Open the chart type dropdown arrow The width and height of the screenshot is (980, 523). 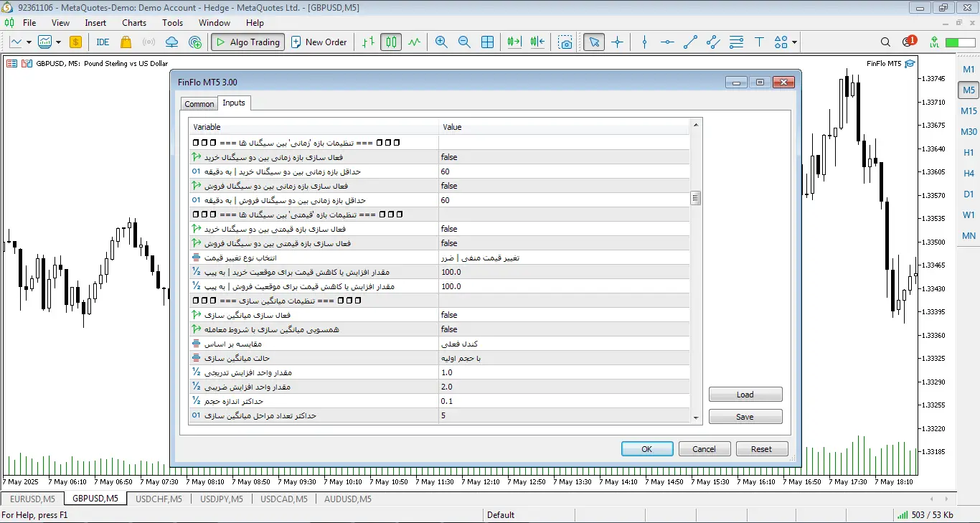[29, 42]
